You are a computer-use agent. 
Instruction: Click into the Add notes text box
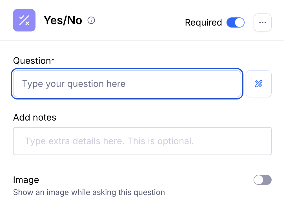click(142, 141)
